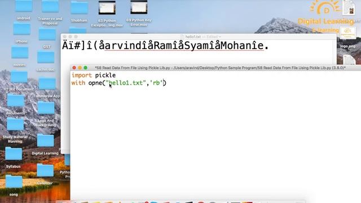Open the Study Material Running folder
The image size is (361, 203).
[x=15, y=124]
